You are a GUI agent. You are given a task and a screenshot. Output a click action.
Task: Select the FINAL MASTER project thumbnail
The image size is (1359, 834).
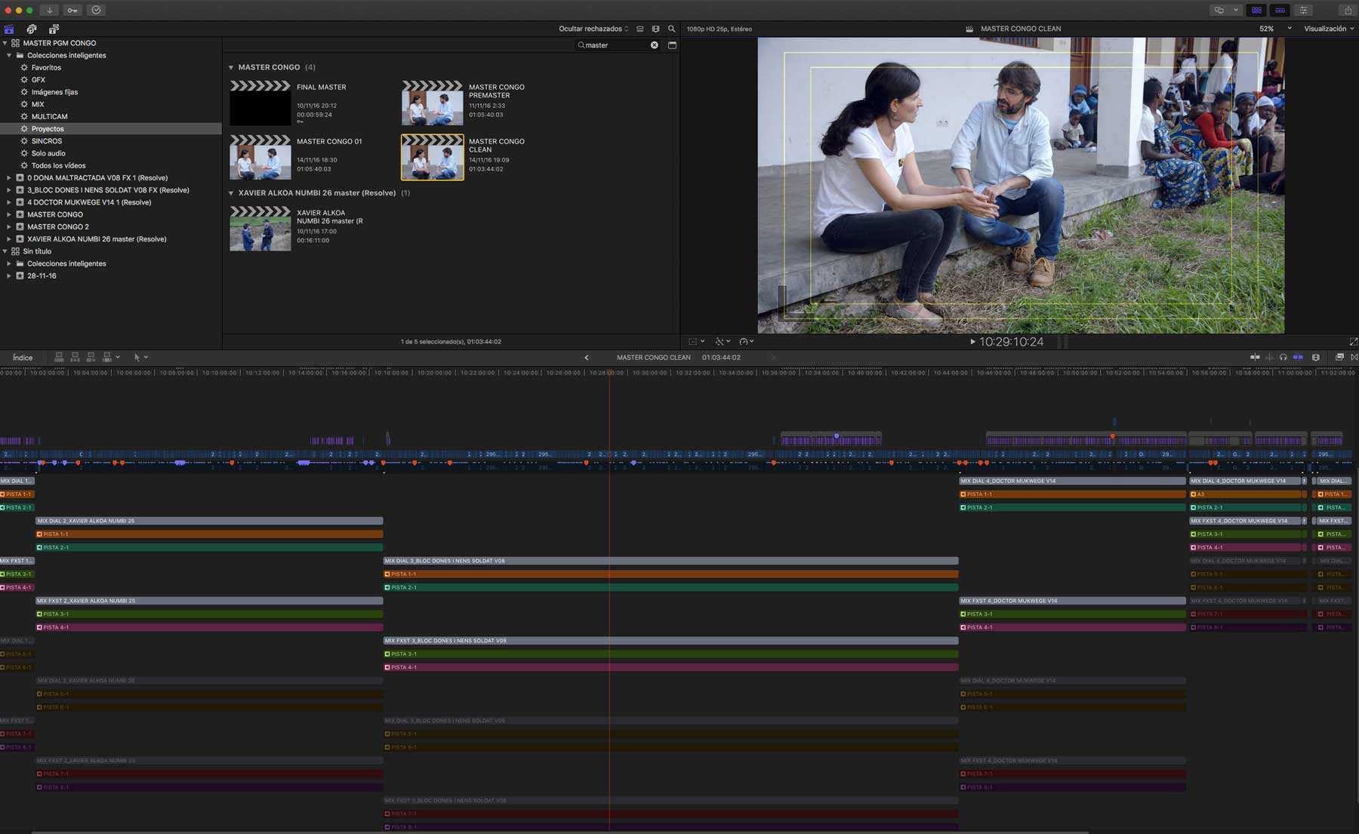(260, 103)
